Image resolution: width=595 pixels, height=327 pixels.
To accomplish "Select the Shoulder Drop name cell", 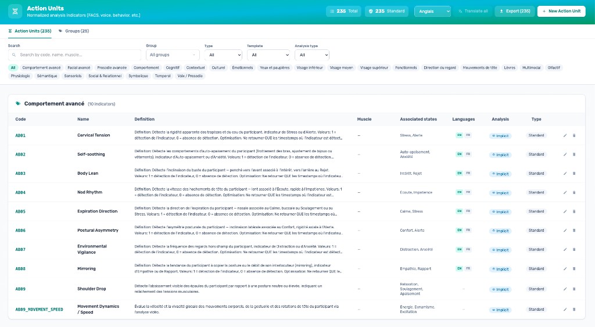I will coord(92,289).
